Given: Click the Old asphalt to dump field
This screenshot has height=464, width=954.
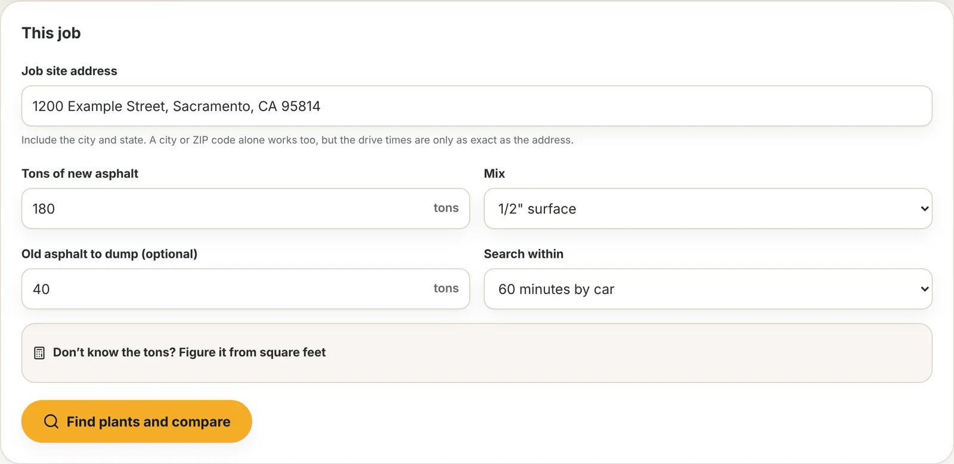Looking at the screenshot, I should click(246, 289).
